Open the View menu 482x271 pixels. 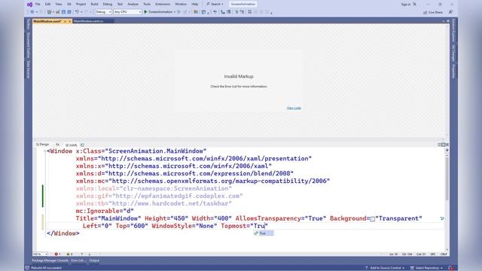[x=59, y=4]
